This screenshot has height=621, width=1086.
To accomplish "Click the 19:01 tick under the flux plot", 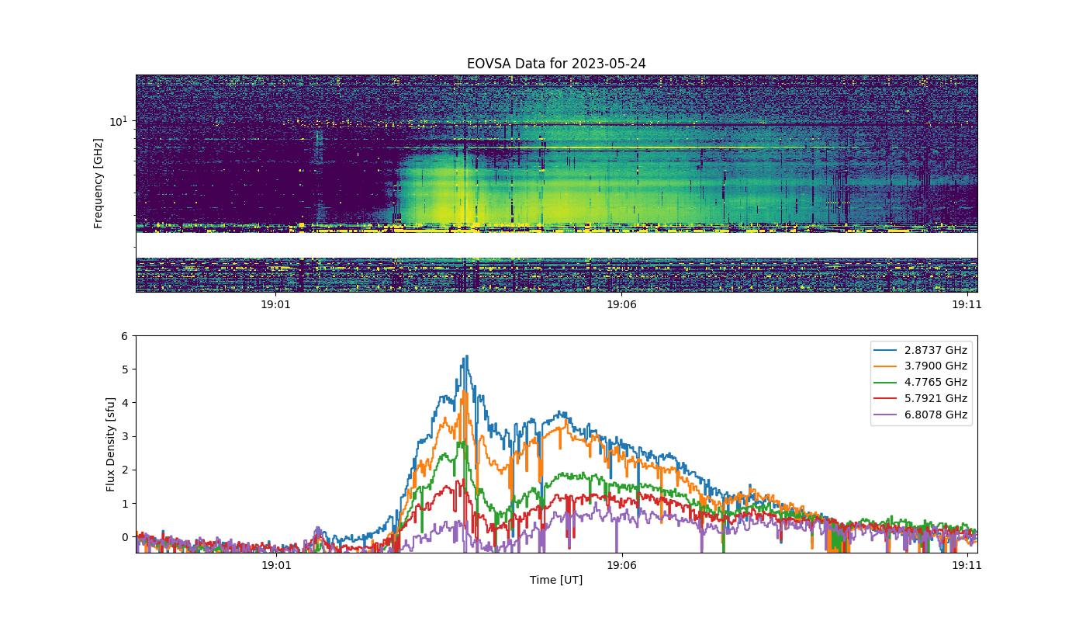I will point(276,565).
